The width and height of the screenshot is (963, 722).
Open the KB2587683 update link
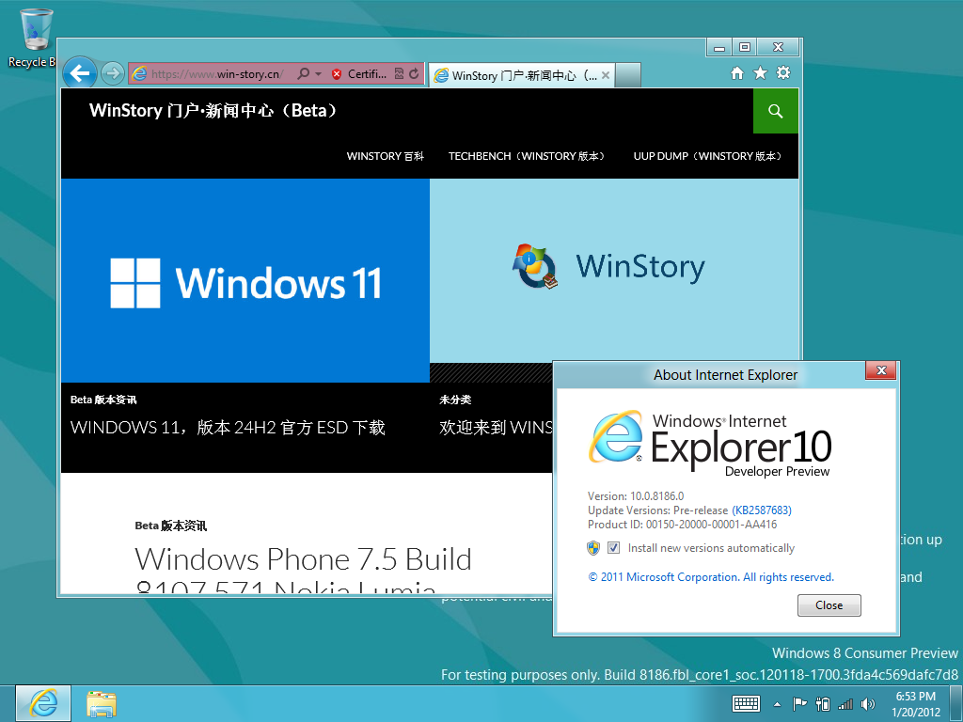(762, 510)
